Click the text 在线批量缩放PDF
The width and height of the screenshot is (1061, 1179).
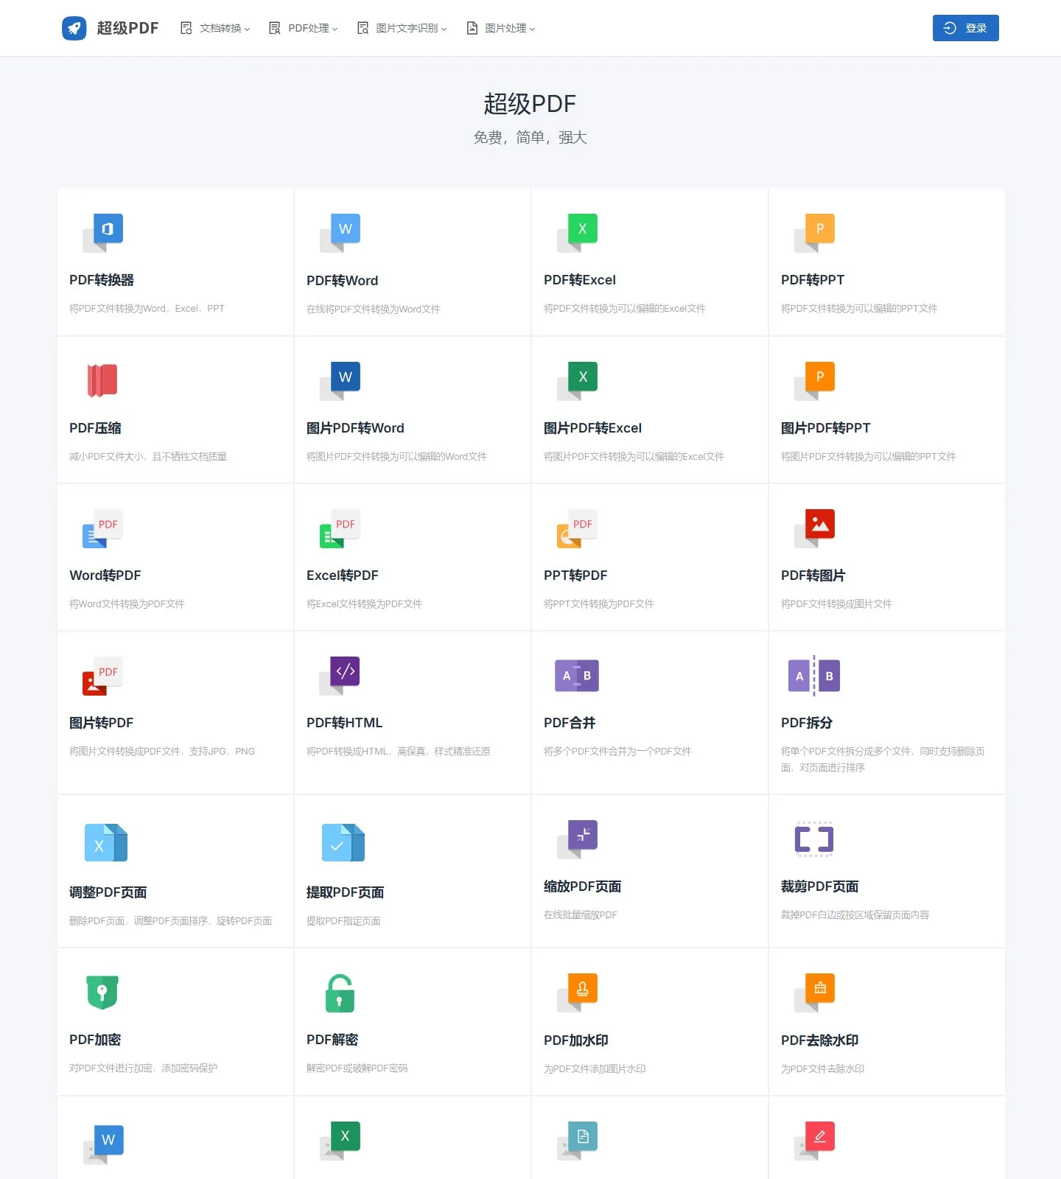click(x=580, y=915)
